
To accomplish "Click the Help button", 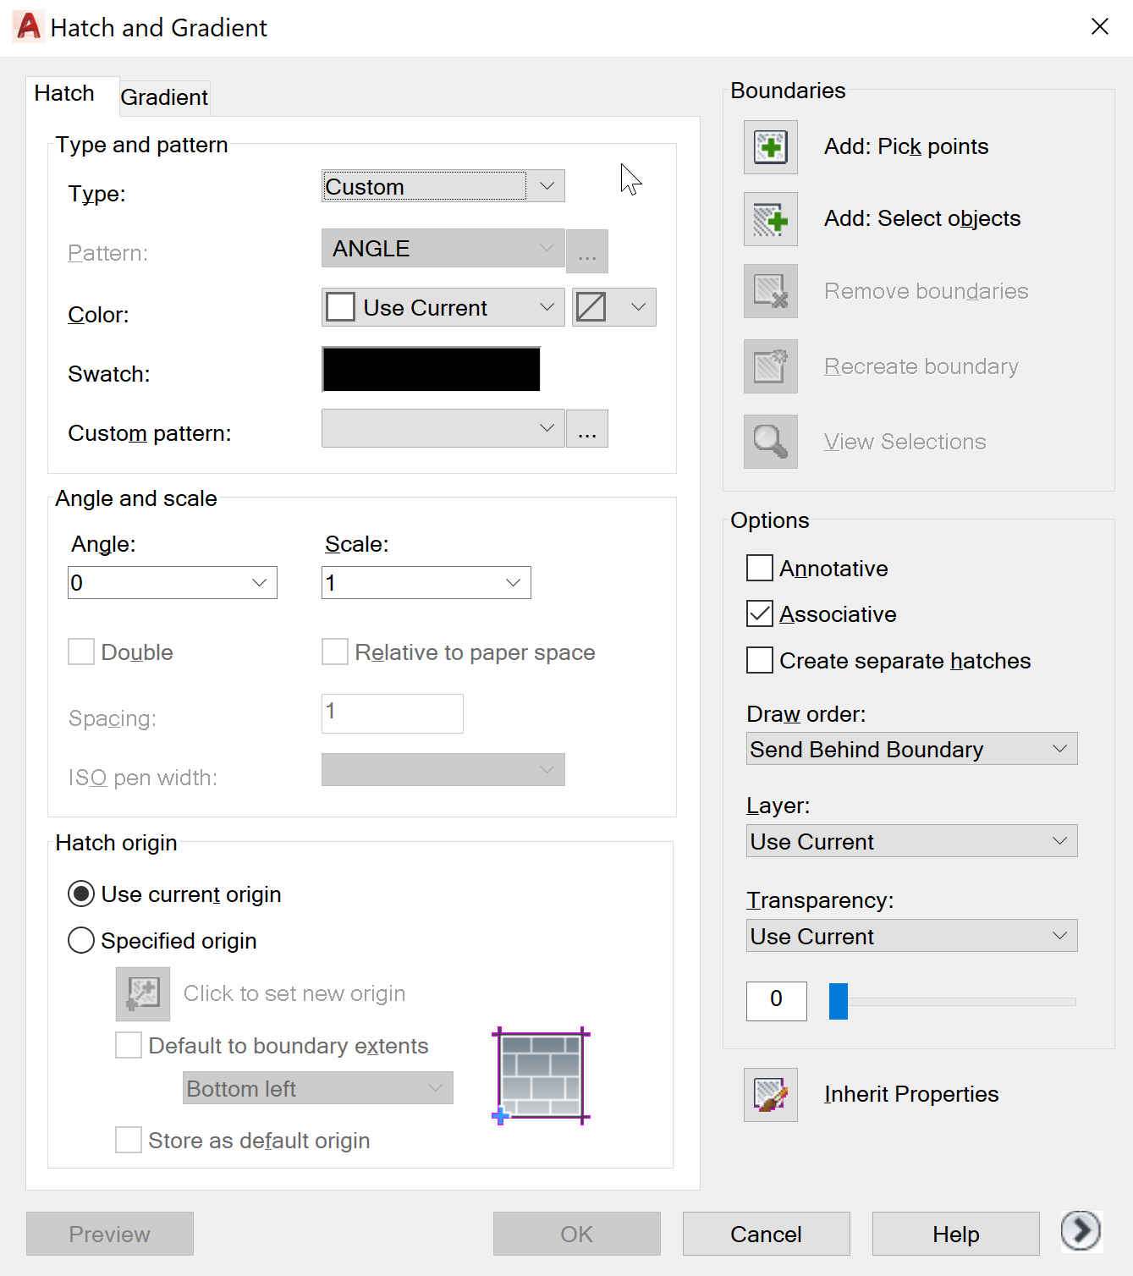I will (955, 1235).
